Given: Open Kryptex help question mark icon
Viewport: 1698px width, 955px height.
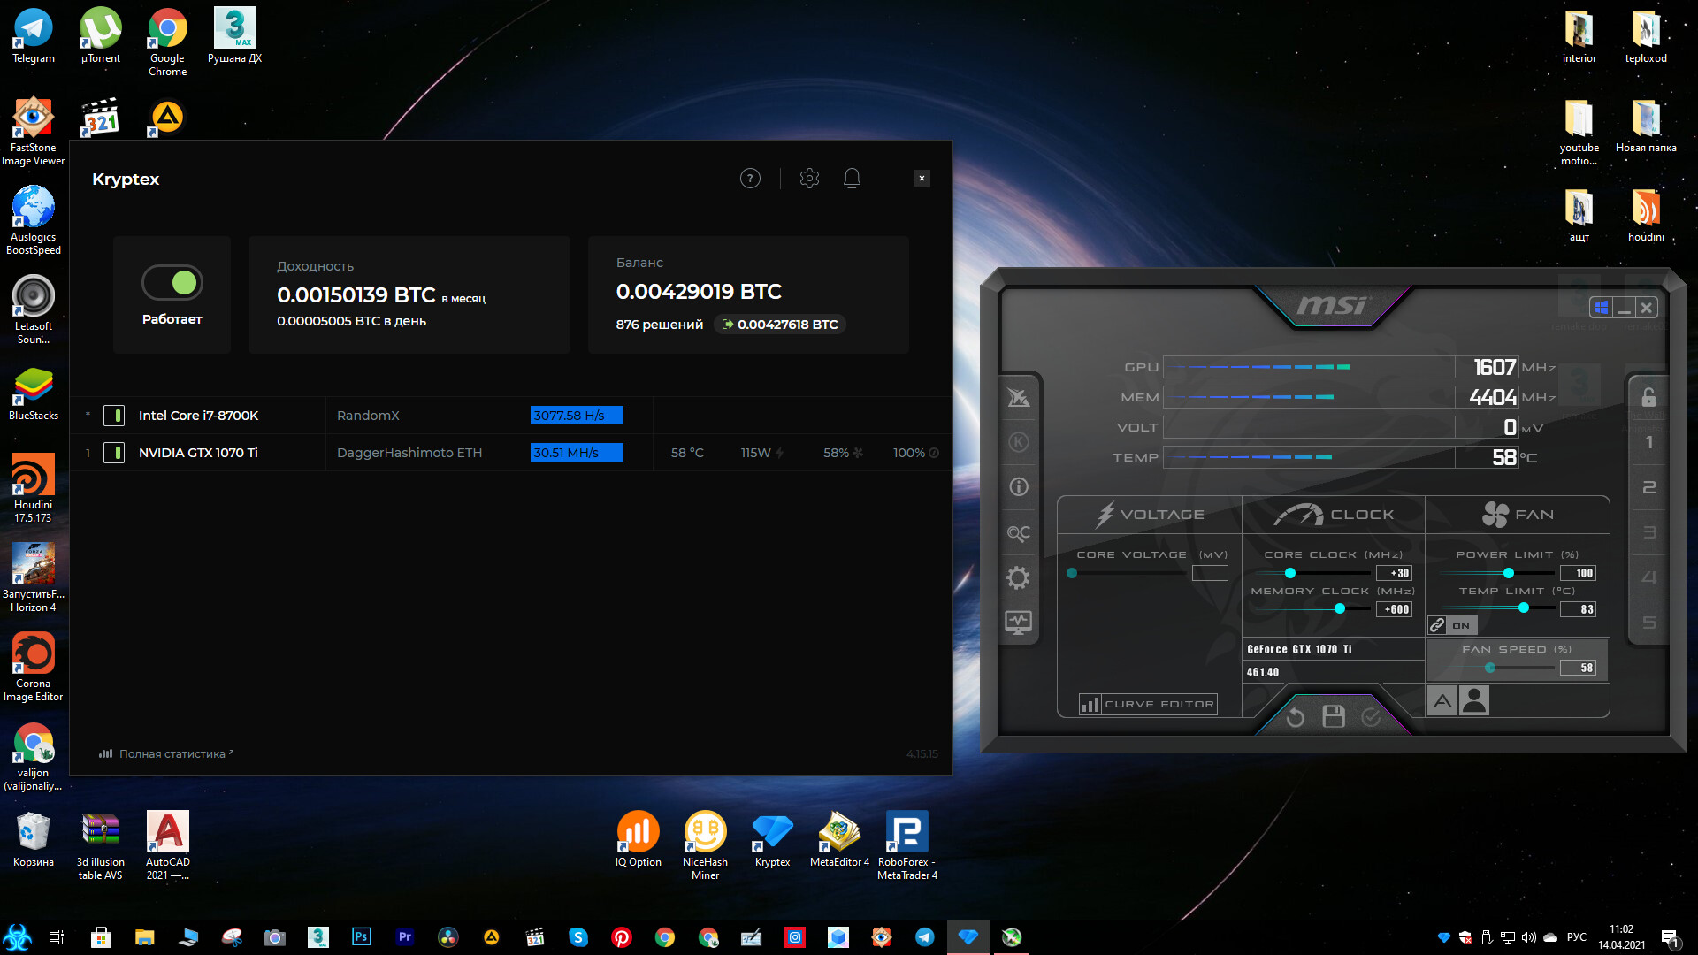Looking at the screenshot, I should point(750,179).
